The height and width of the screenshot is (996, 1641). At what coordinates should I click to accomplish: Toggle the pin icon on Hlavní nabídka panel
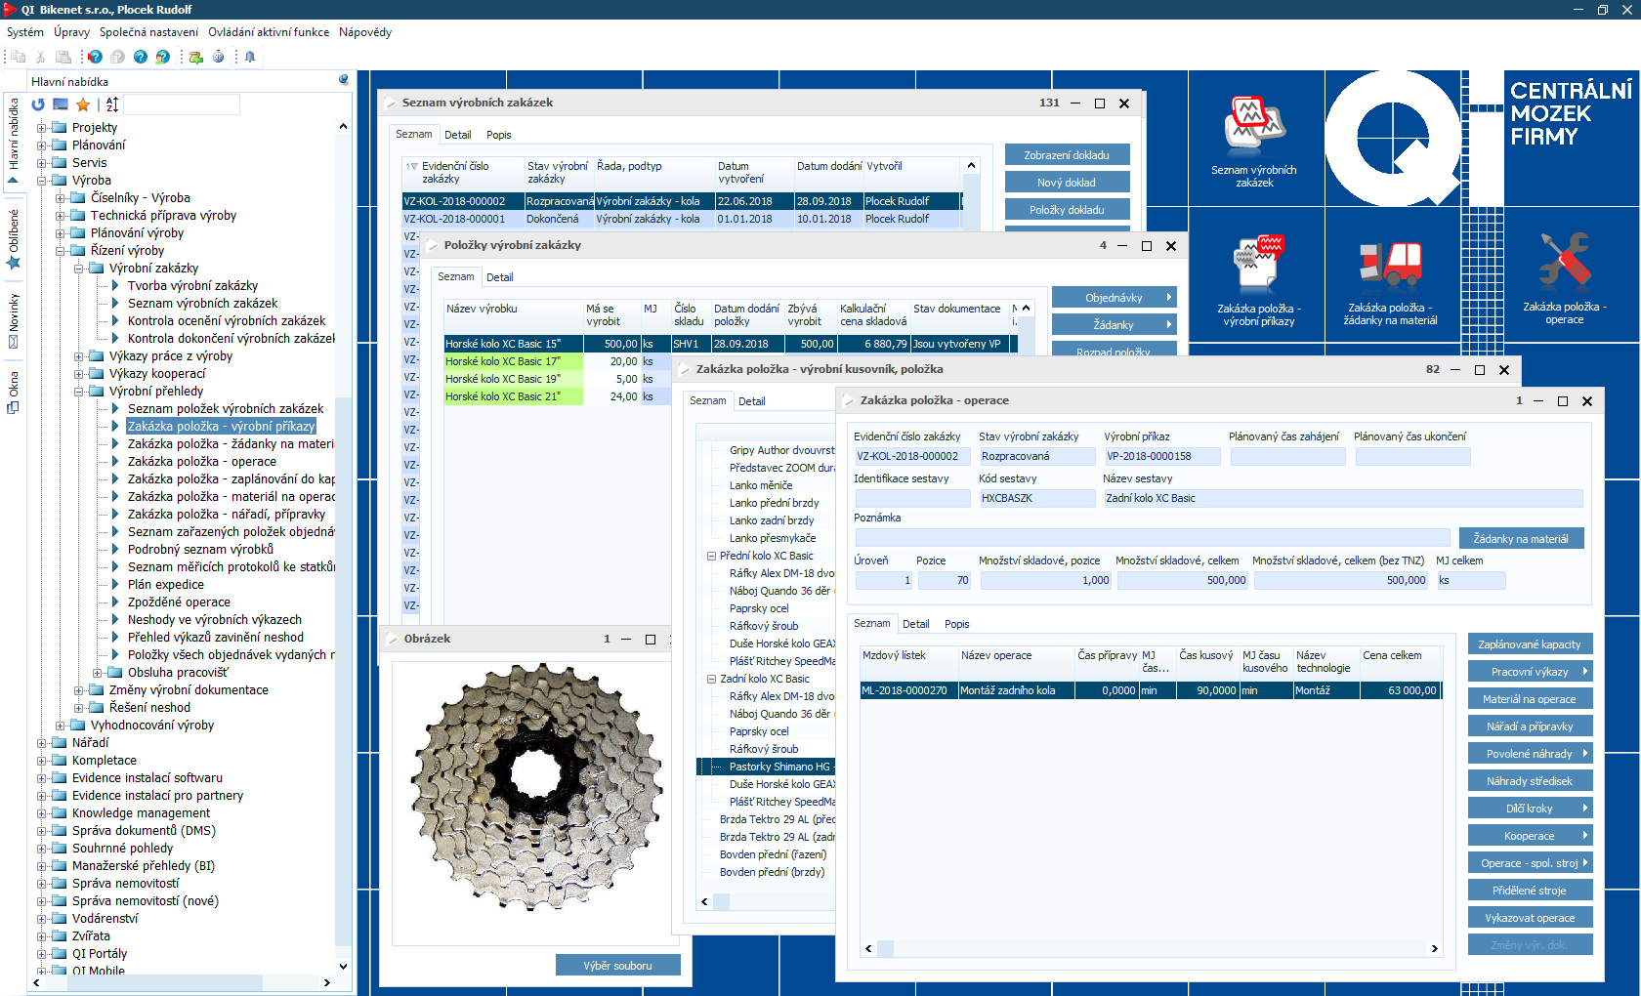pos(344,80)
